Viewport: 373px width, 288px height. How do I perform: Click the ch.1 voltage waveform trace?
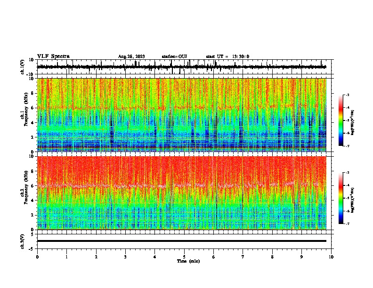(182, 67)
